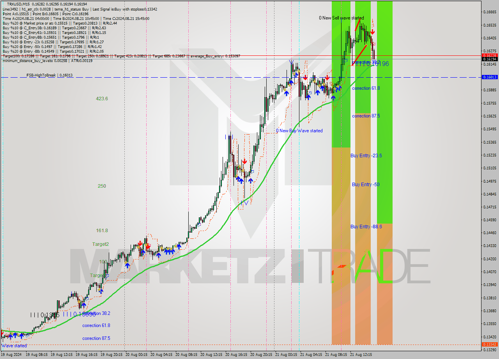Click the '20 Aug 20:15' time label

(261, 355)
